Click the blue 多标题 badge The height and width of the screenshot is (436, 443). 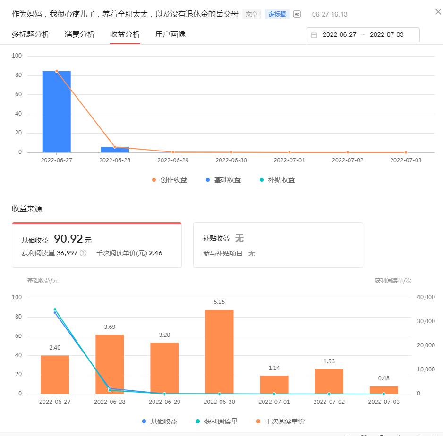pyautogui.click(x=277, y=14)
